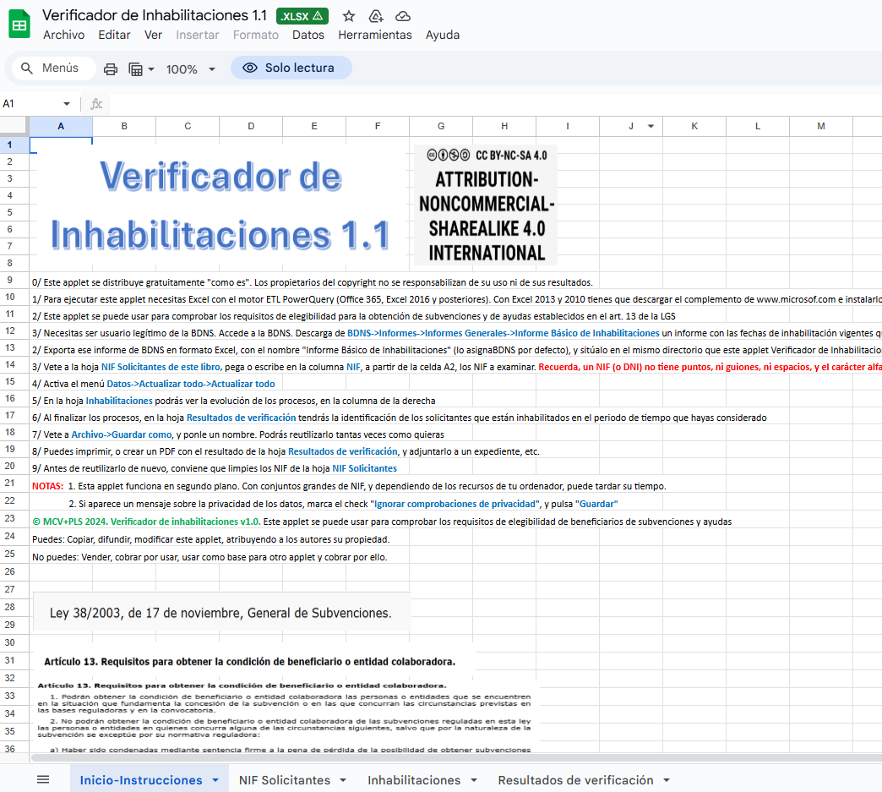Image resolution: width=882 pixels, height=792 pixels.
Task: Star this spreadsheet document
Action: [x=349, y=16]
